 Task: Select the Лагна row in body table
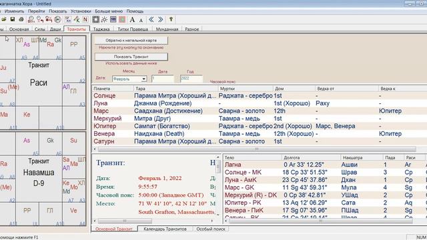(x=325, y=165)
